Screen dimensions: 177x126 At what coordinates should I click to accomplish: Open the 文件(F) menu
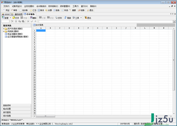coord(6,6)
